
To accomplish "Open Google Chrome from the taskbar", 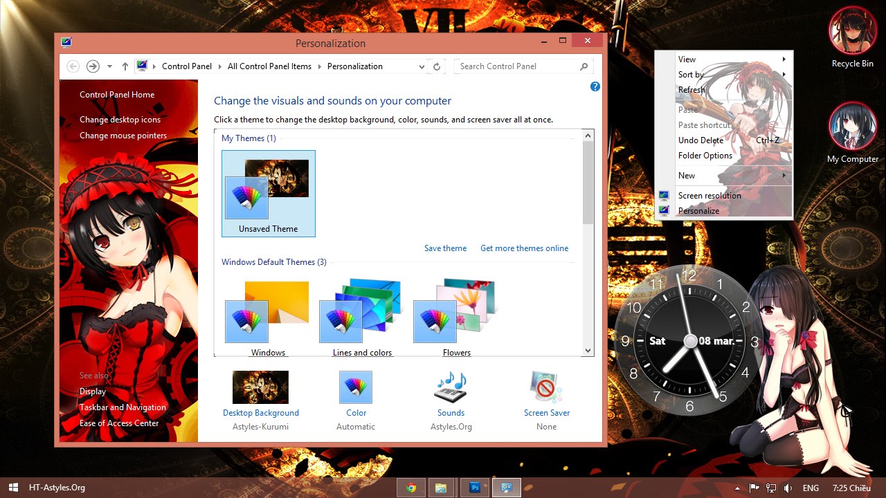I will click(411, 488).
